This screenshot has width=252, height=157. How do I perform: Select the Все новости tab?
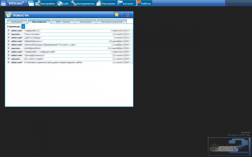39,22
